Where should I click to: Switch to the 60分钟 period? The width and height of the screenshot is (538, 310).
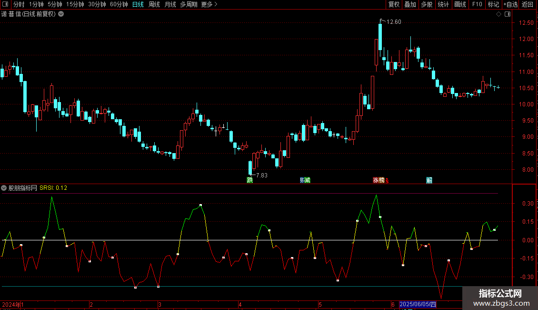click(x=119, y=4)
